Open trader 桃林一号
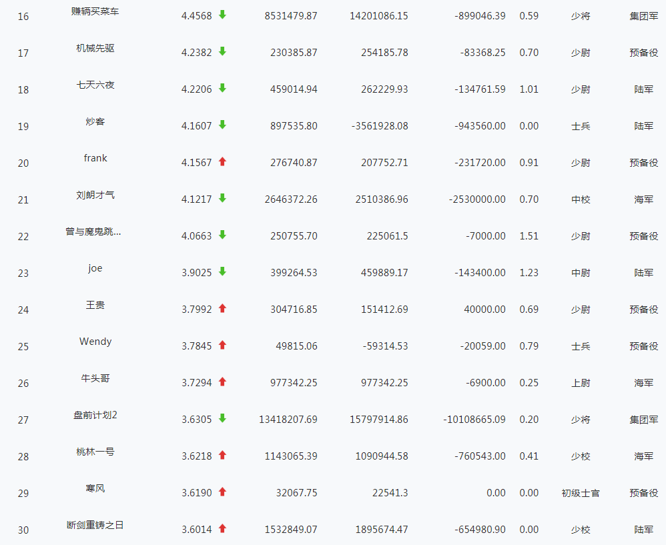Screen dimensions: 666x545 [95, 452]
